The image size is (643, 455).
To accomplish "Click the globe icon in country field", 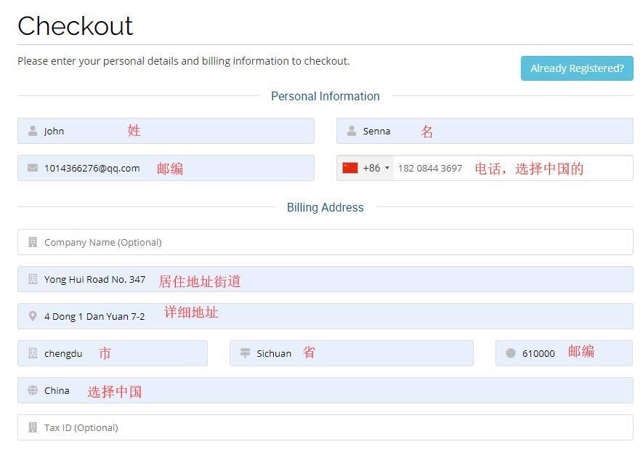I will [33, 390].
